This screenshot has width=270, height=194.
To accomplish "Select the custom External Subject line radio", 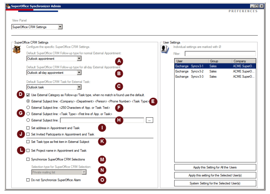I will [x=28, y=120].
